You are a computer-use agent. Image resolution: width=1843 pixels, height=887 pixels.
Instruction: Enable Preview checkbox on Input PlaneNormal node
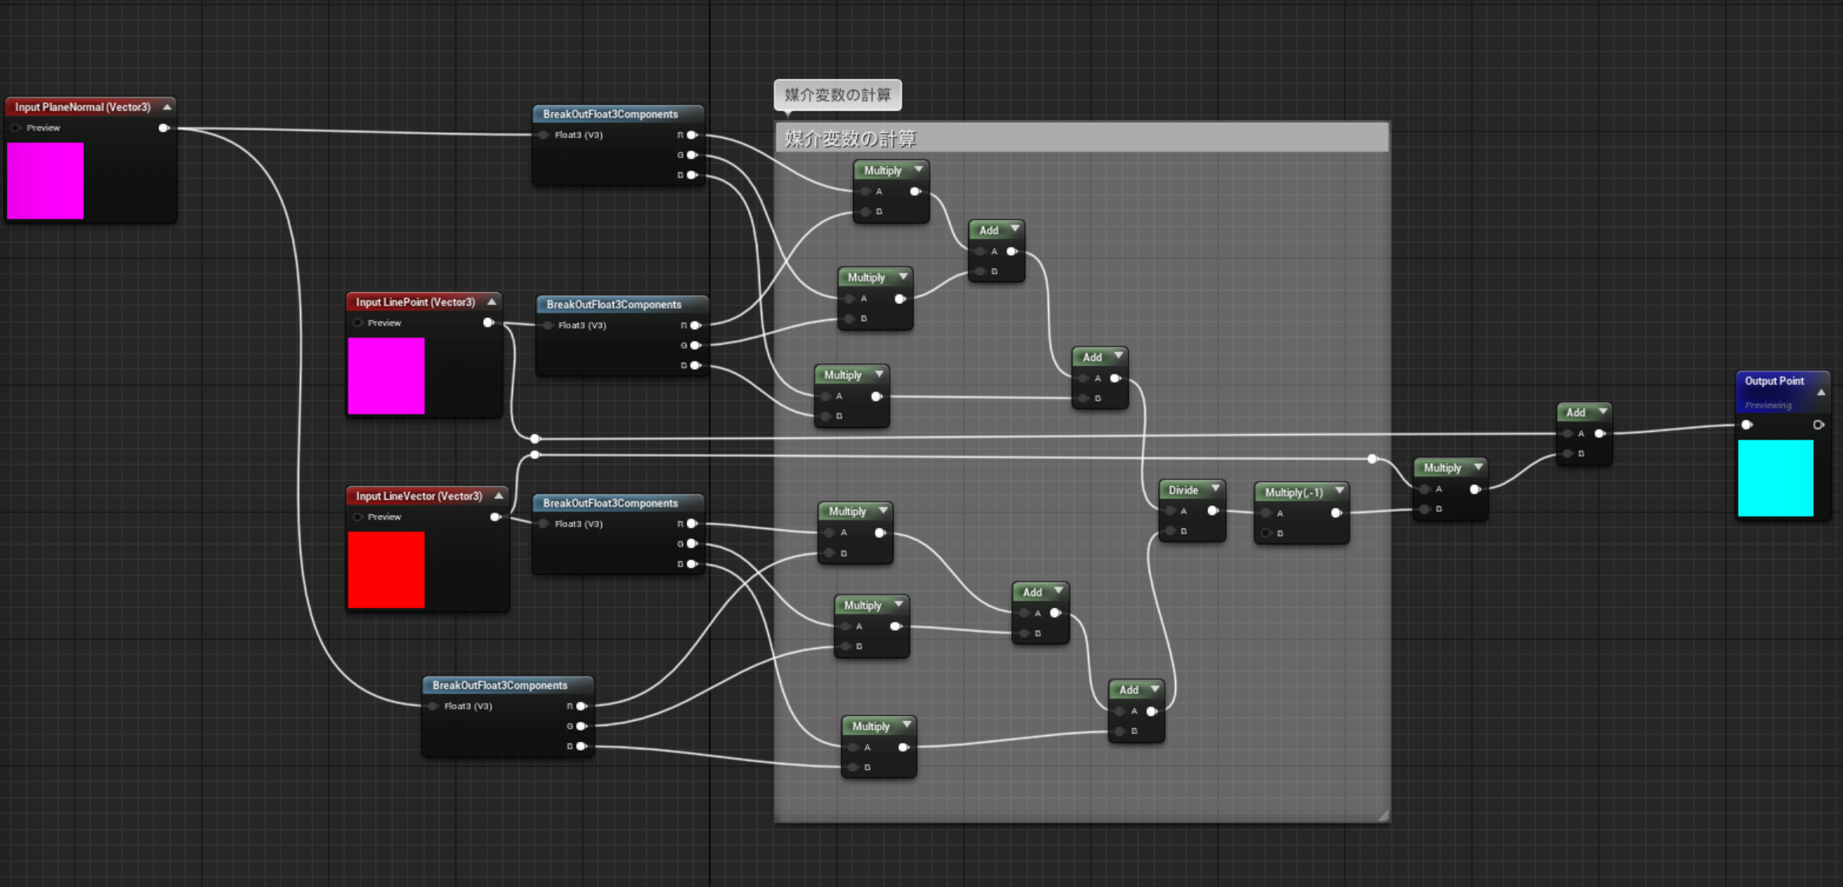[16, 128]
